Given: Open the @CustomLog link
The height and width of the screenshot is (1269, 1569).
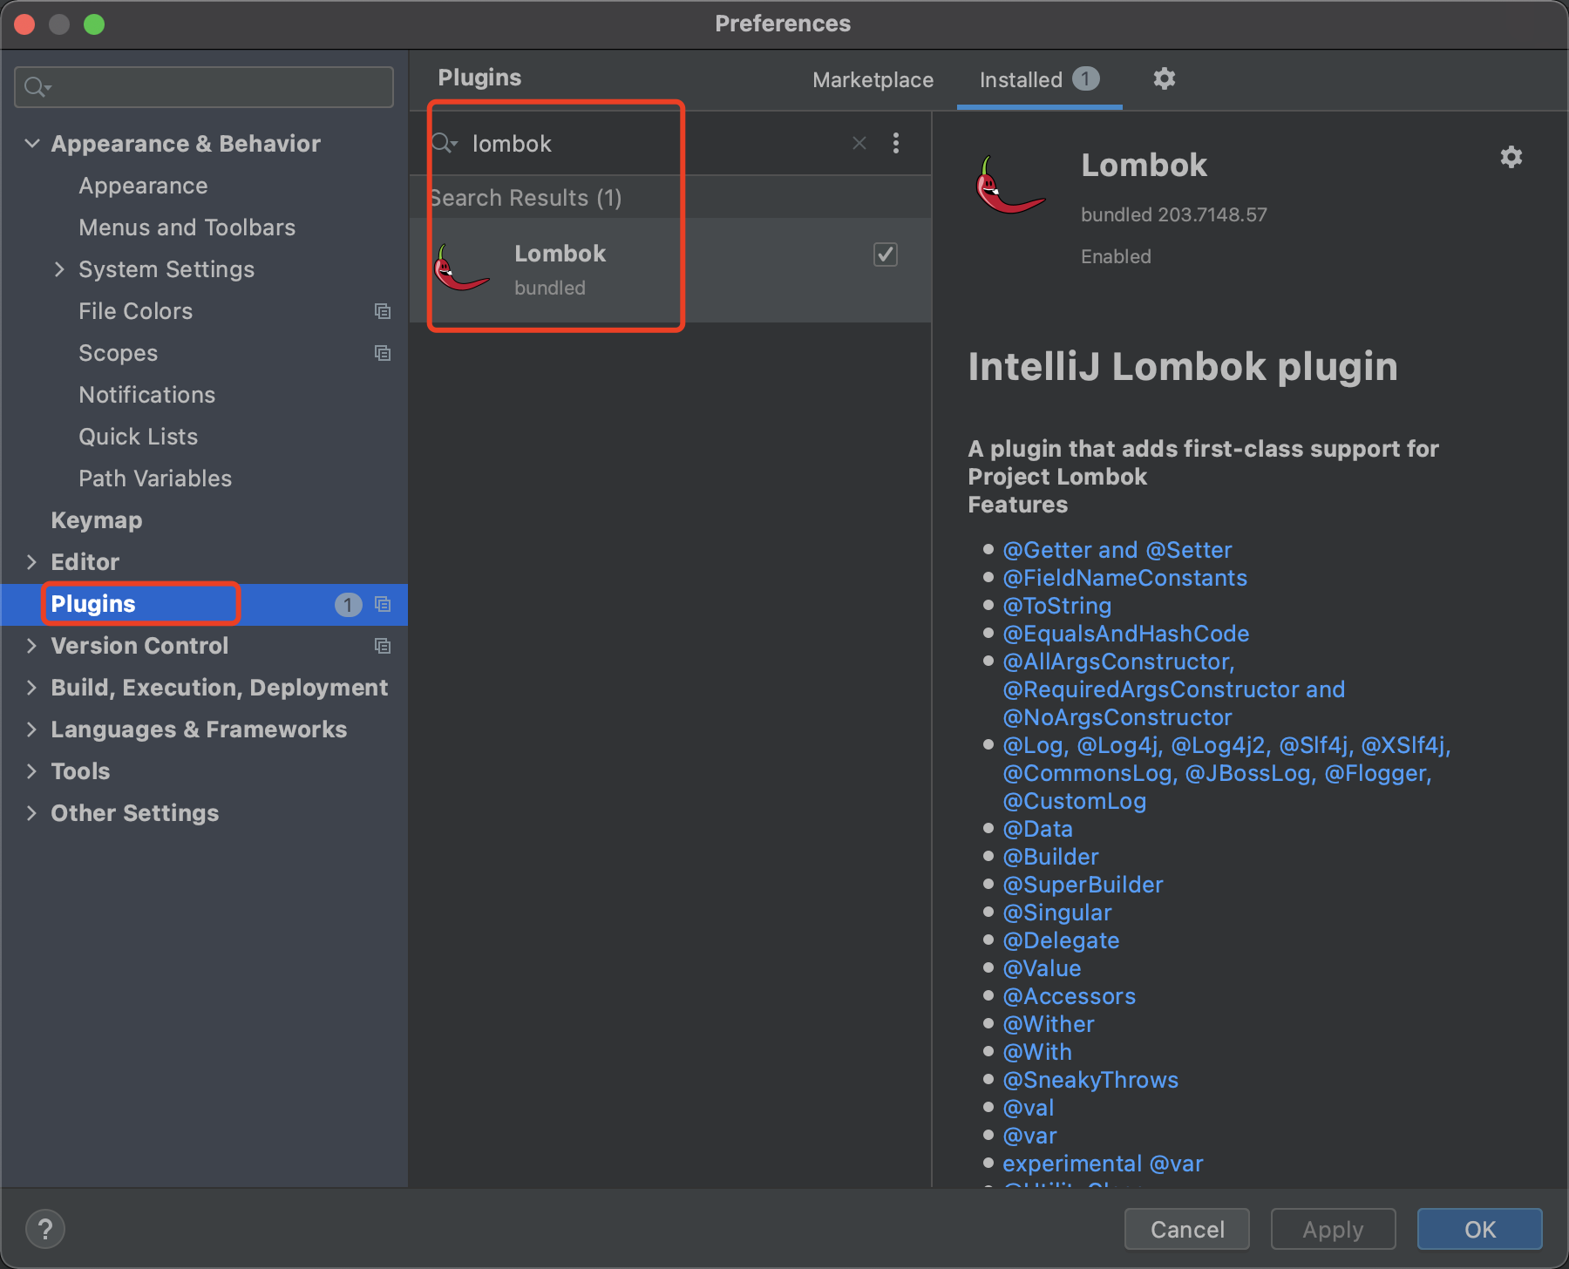Looking at the screenshot, I should pos(1074,801).
